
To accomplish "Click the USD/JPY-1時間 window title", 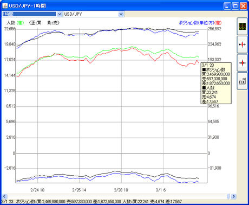I will pyautogui.click(x=27, y=6).
